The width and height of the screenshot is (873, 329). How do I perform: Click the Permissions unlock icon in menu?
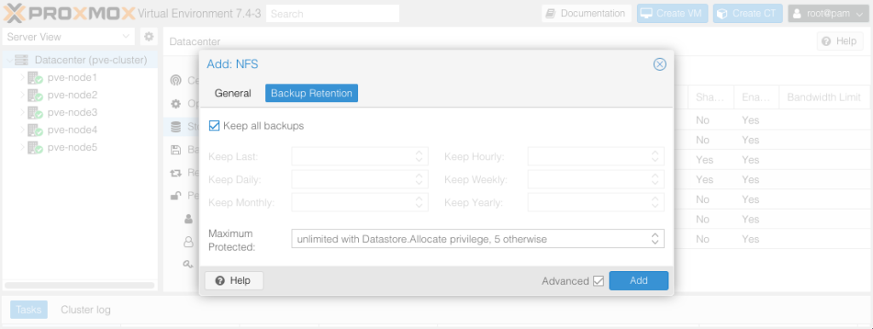coord(176,195)
